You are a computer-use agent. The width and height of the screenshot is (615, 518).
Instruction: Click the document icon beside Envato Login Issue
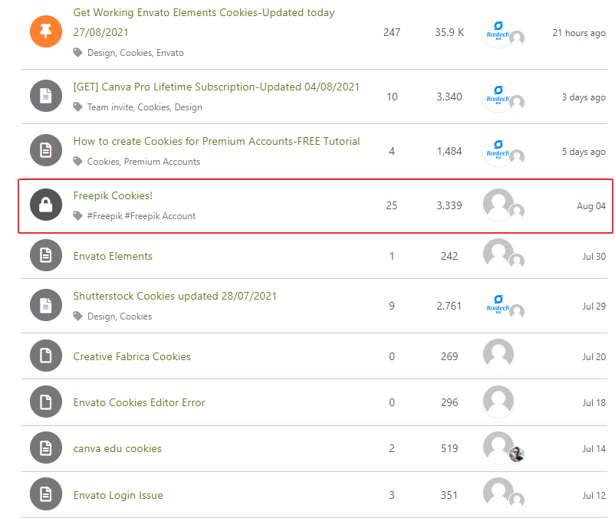pyautogui.click(x=46, y=494)
